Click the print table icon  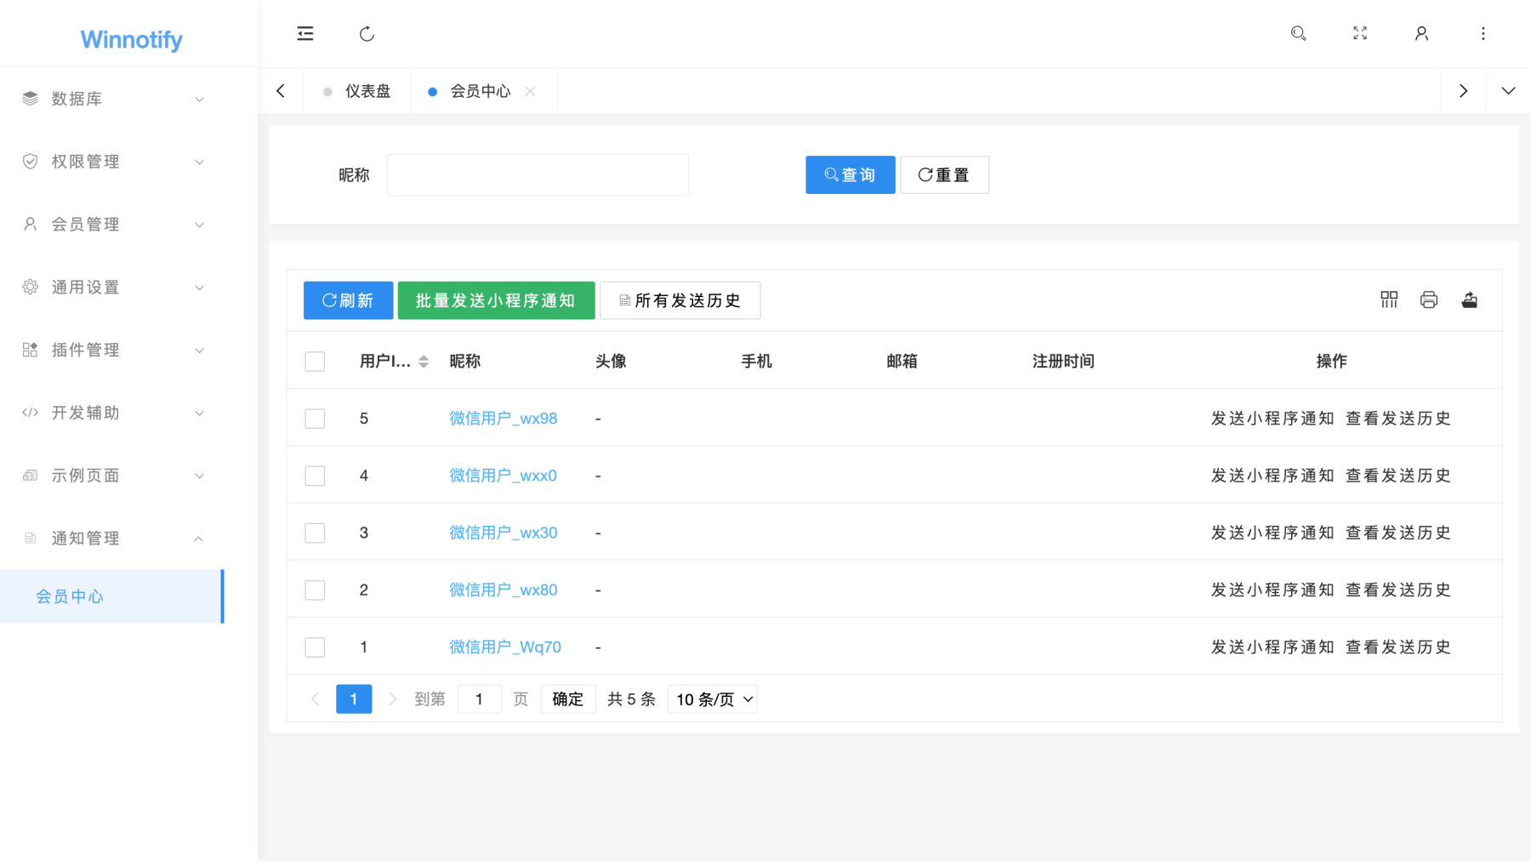pos(1429,299)
